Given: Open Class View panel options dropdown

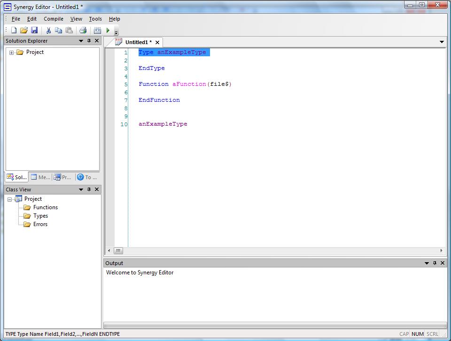Looking at the screenshot, I should (x=81, y=189).
